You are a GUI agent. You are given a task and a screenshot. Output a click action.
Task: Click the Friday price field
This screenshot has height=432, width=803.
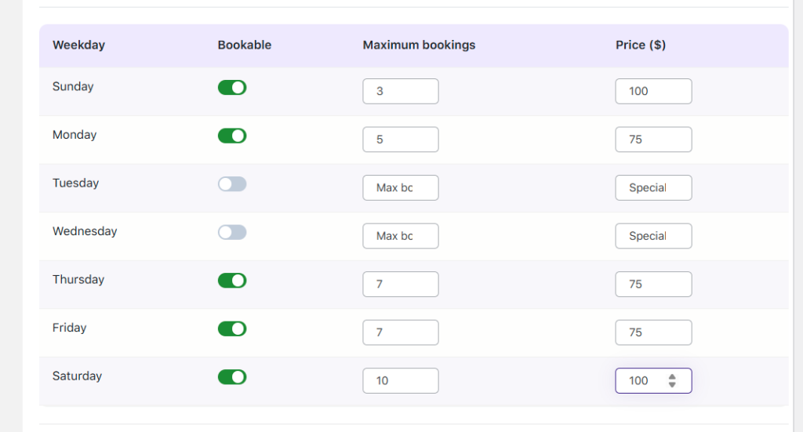click(x=653, y=332)
